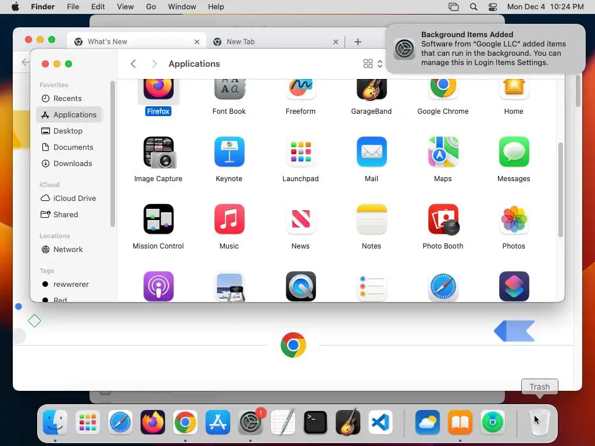Open Font Book application icon
Image resolution: width=595 pixels, height=446 pixels.
point(229,89)
